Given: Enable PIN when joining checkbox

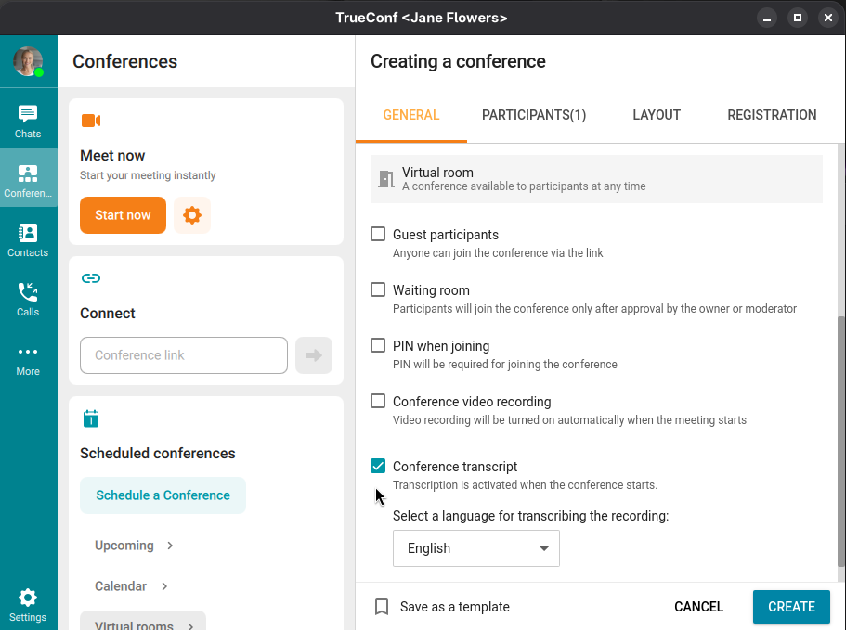Looking at the screenshot, I should [x=378, y=345].
